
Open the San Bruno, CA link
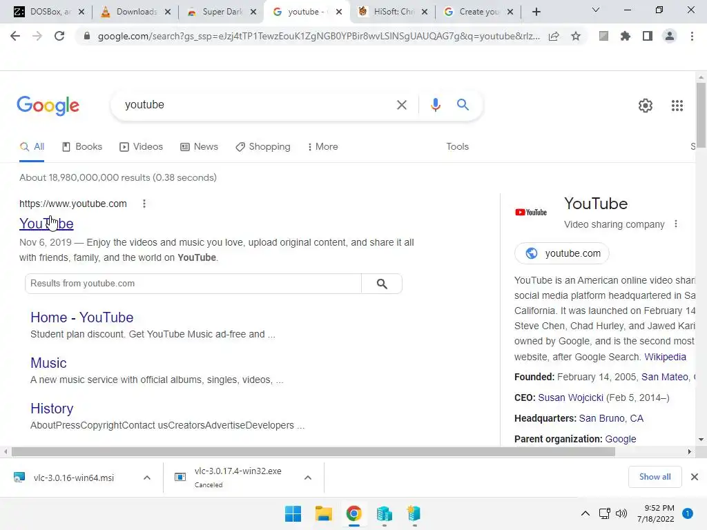tap(611, 418)
